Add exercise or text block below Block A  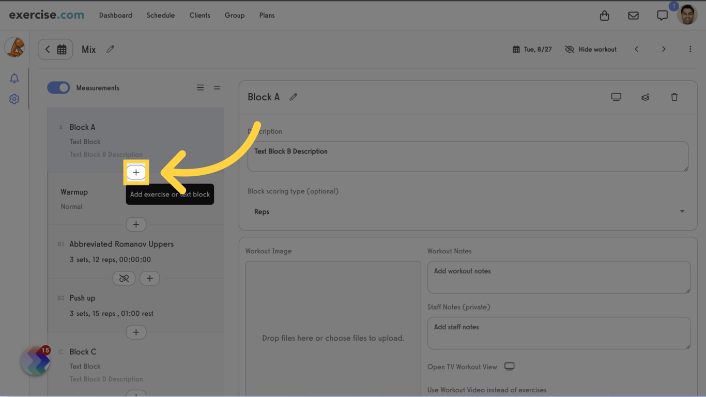(x=136, y=172)
